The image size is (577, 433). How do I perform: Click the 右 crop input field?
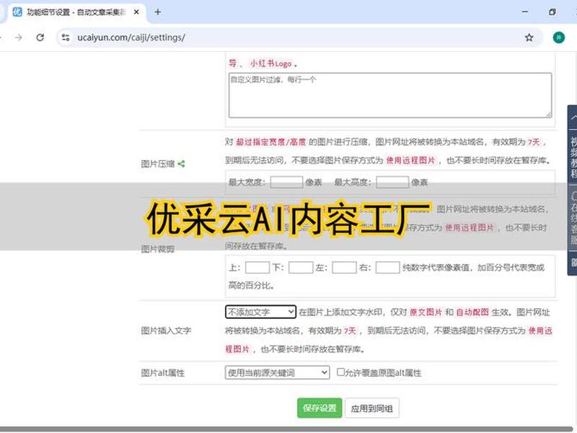coord(387,267)
